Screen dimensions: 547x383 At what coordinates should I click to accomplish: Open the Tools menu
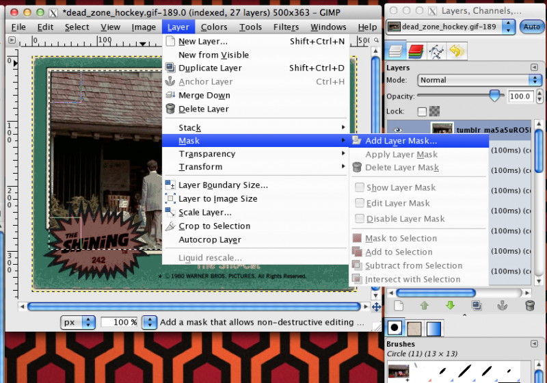tap(250, 27)
